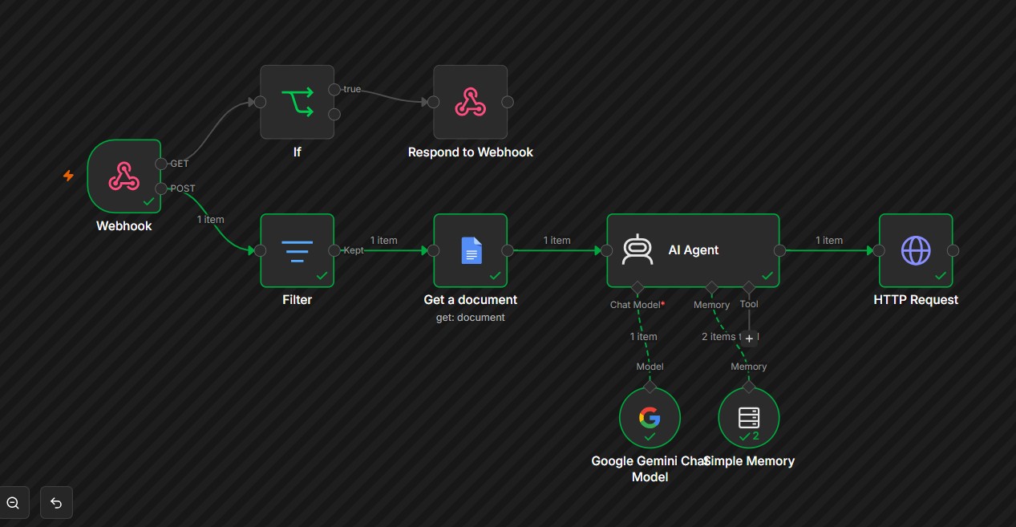The image size is (1016, 527).
Task: Click the Webhook GET output connector
Action: [x=161, y=164]
